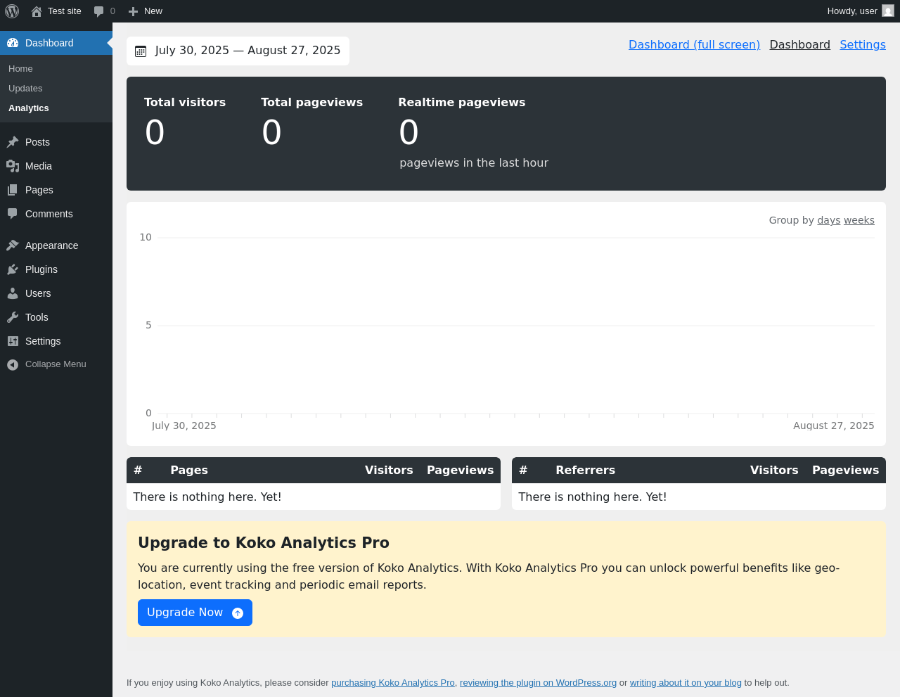Open the Posts menu

click(x=56, y=142)
